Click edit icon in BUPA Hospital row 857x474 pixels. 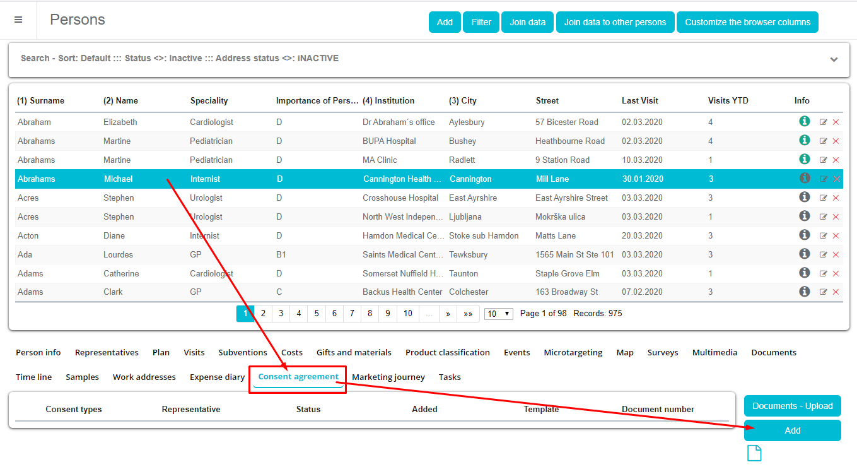pos(824,141)
